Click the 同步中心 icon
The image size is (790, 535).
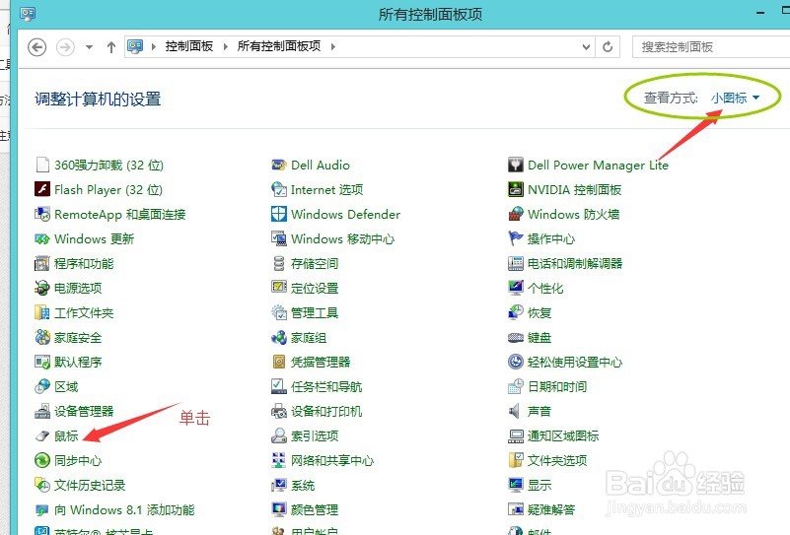point(42,460)
